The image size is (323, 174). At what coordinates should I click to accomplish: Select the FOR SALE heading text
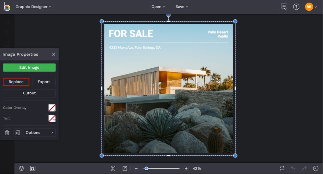(x=131, y=34)
